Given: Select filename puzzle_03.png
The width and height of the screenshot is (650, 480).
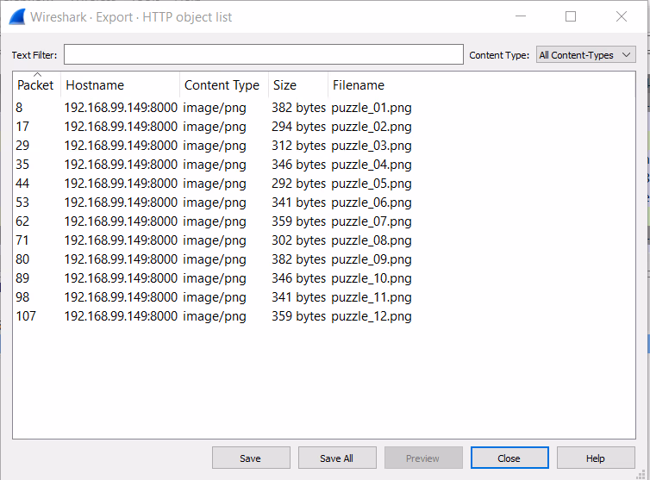Looking at the screenshot, I should pos(372,146).
